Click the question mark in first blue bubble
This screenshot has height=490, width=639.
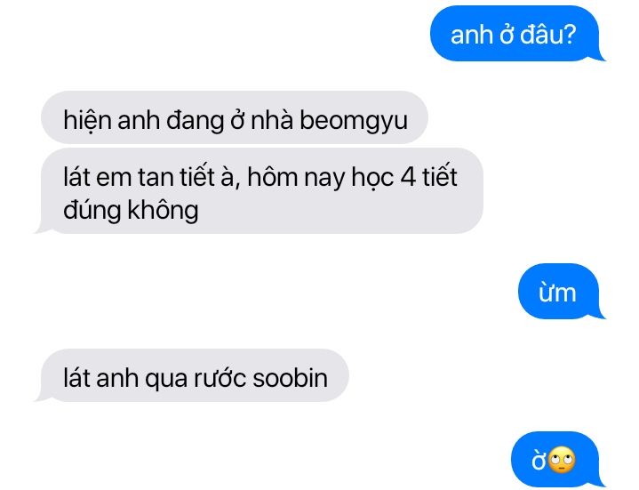(570, 35)
